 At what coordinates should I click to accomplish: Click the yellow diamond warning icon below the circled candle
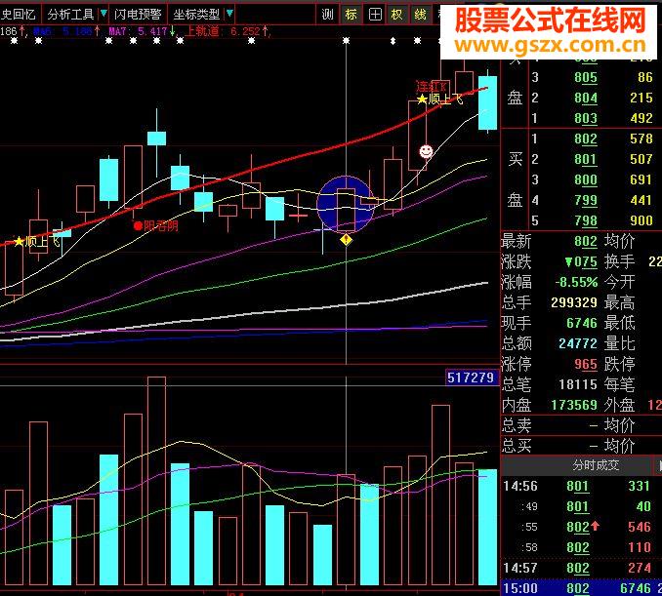tap(347, 240)
